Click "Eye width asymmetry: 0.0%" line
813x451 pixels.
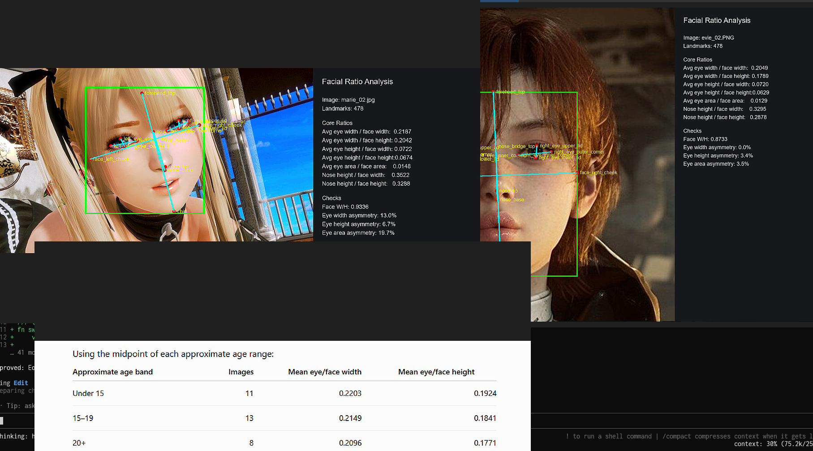717,147
